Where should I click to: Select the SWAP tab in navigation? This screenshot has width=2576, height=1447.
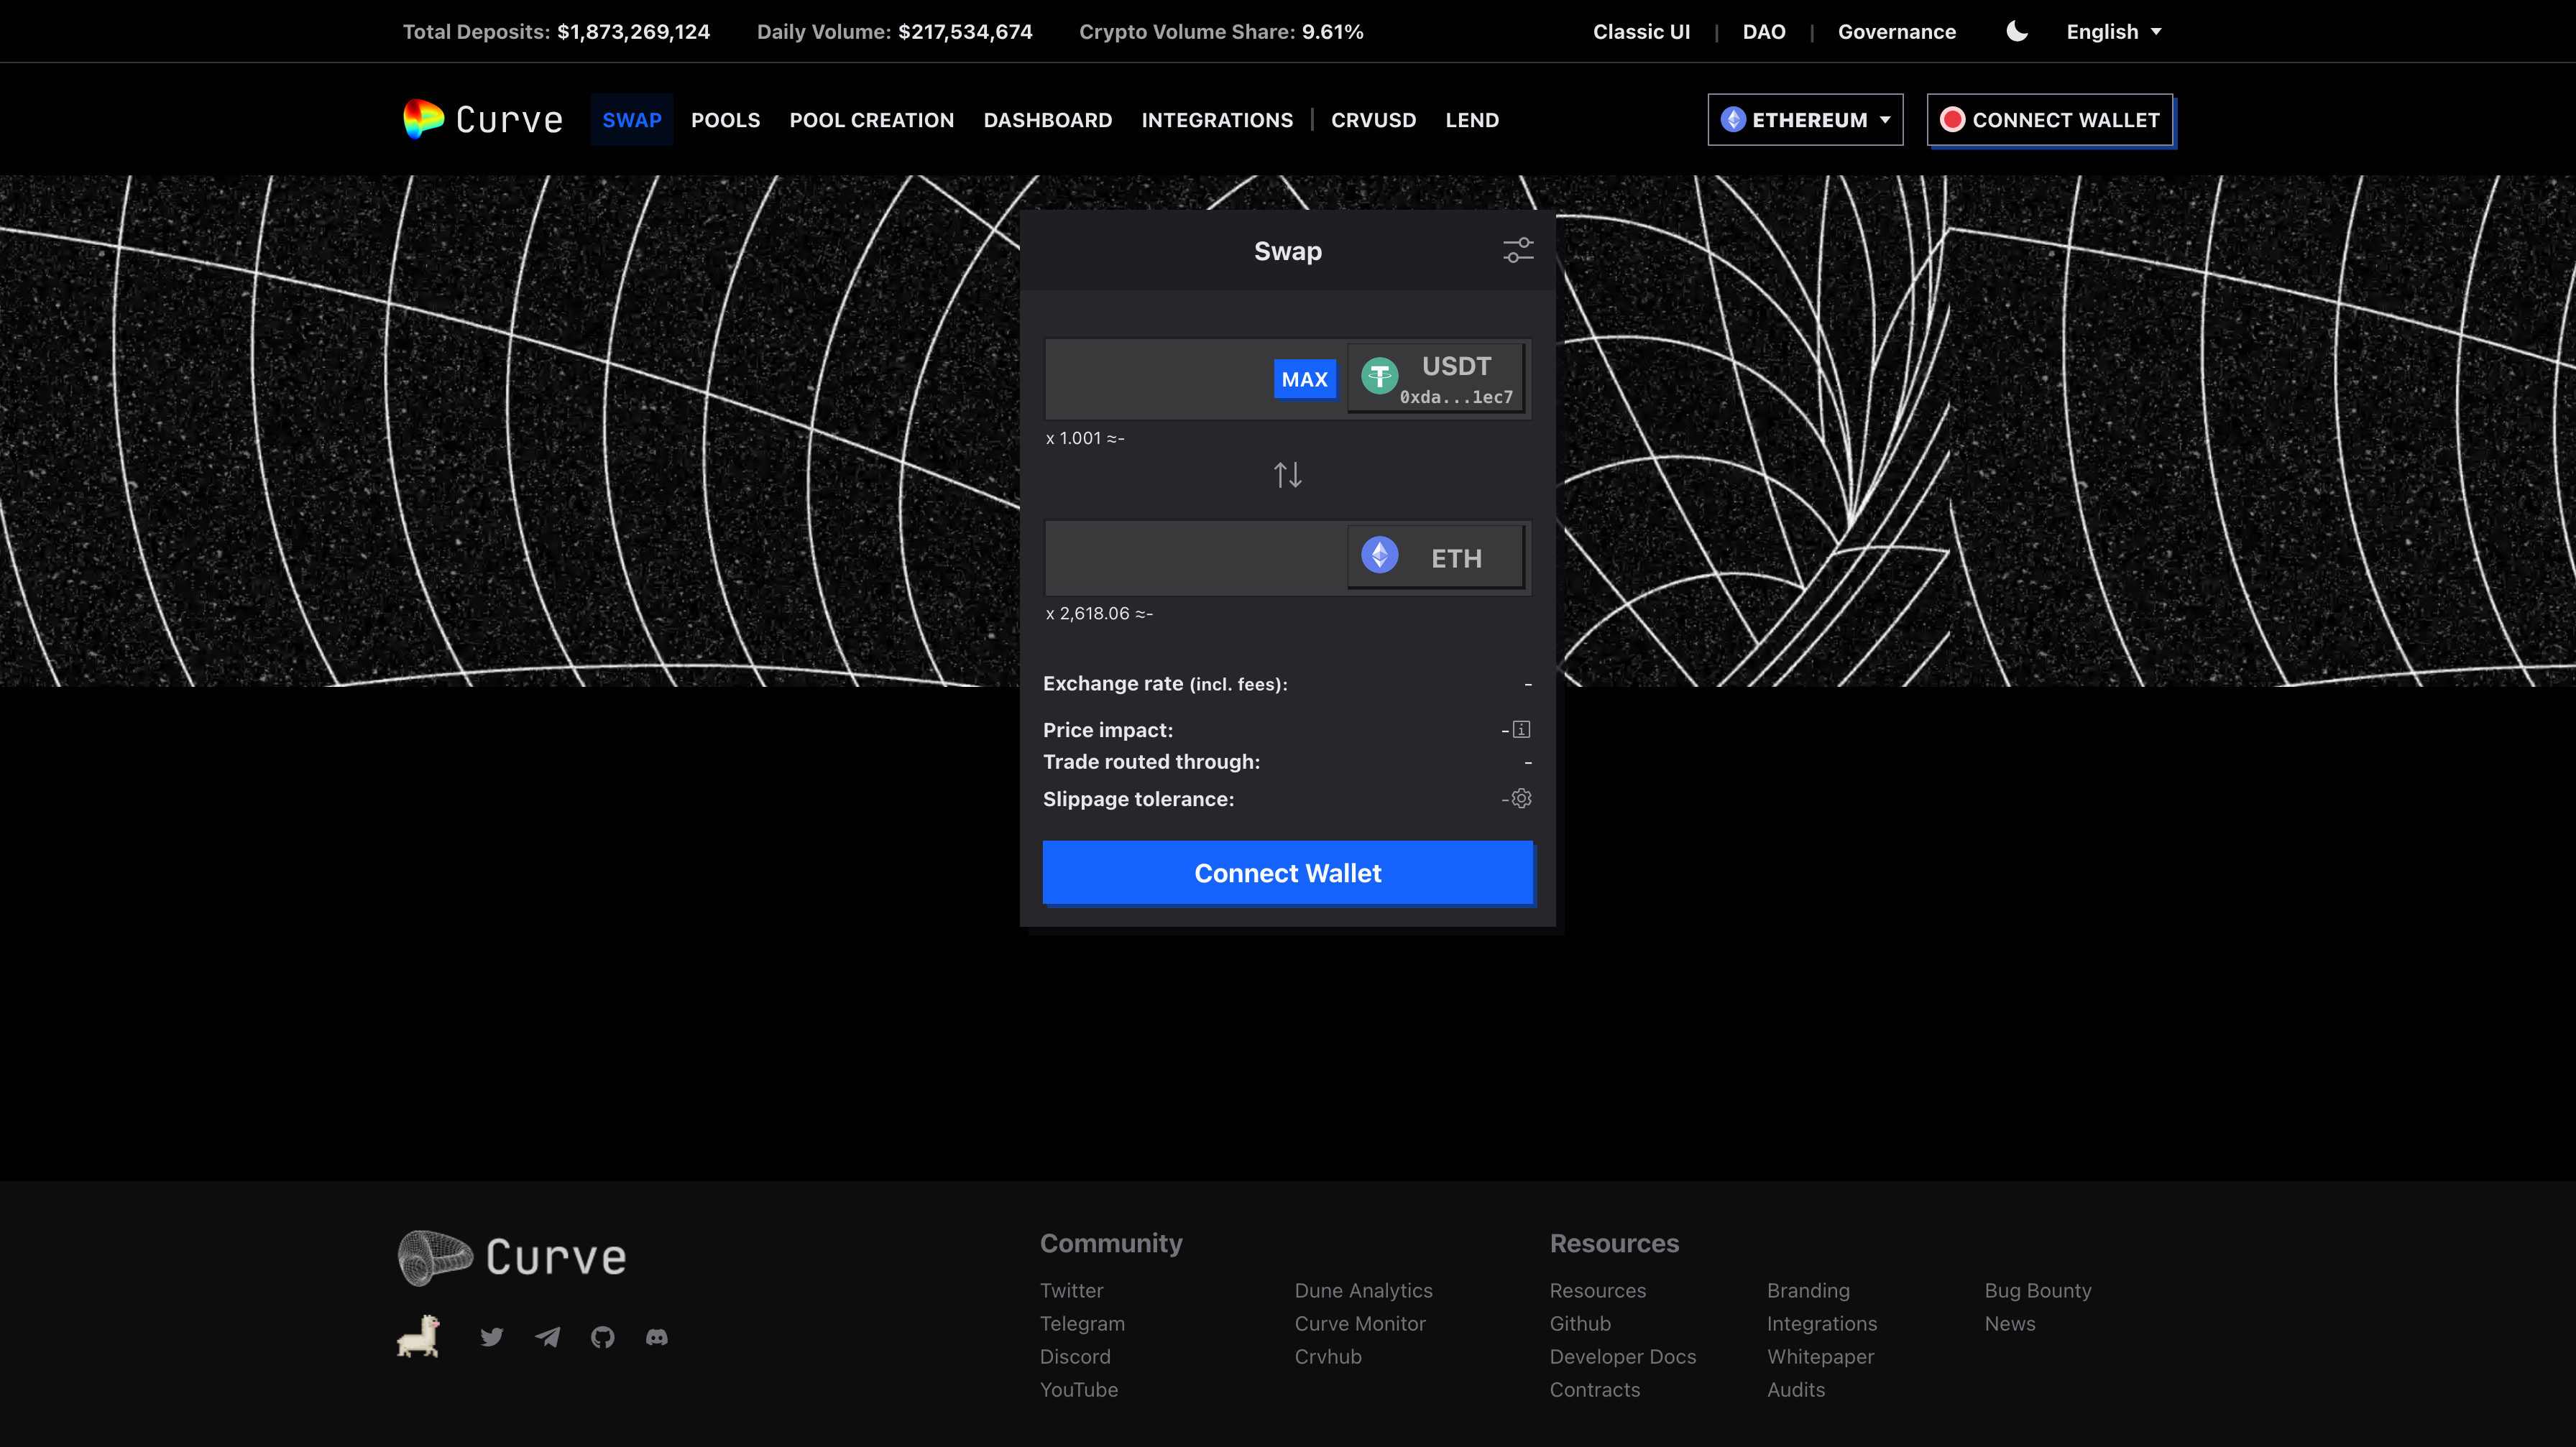[x=632, y=119]
